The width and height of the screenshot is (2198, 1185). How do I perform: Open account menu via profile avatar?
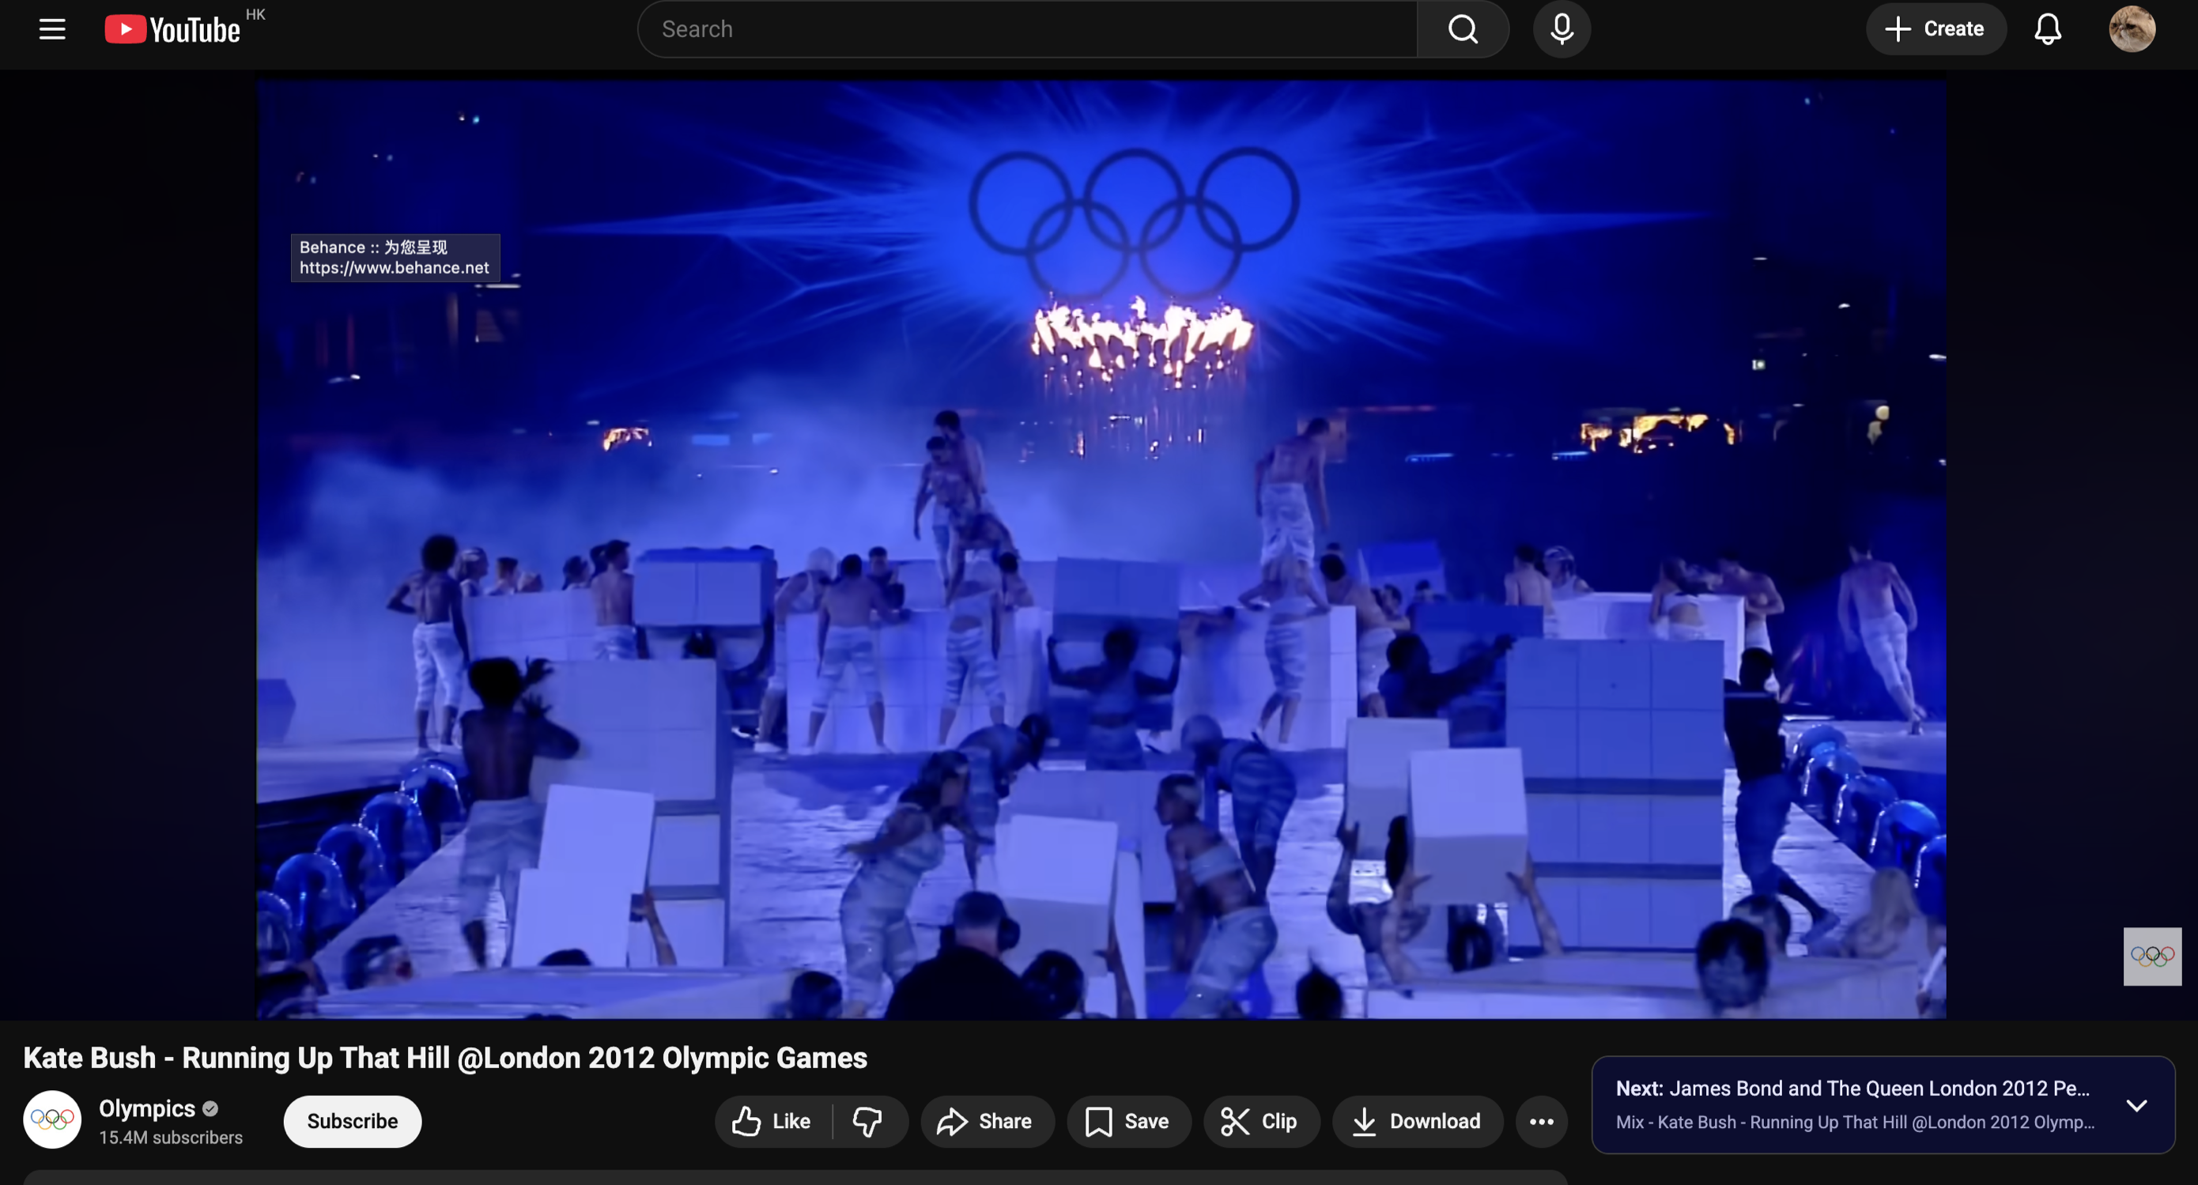(x=2132, y=29)
